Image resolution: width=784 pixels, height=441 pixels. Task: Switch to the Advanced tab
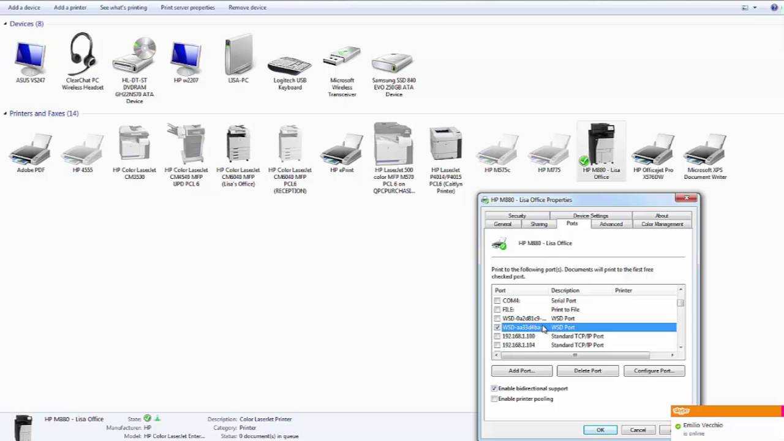[x=611, y=224]
